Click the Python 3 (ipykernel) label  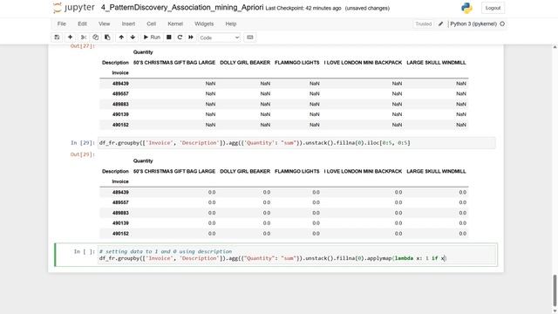(x=473, y=24)
